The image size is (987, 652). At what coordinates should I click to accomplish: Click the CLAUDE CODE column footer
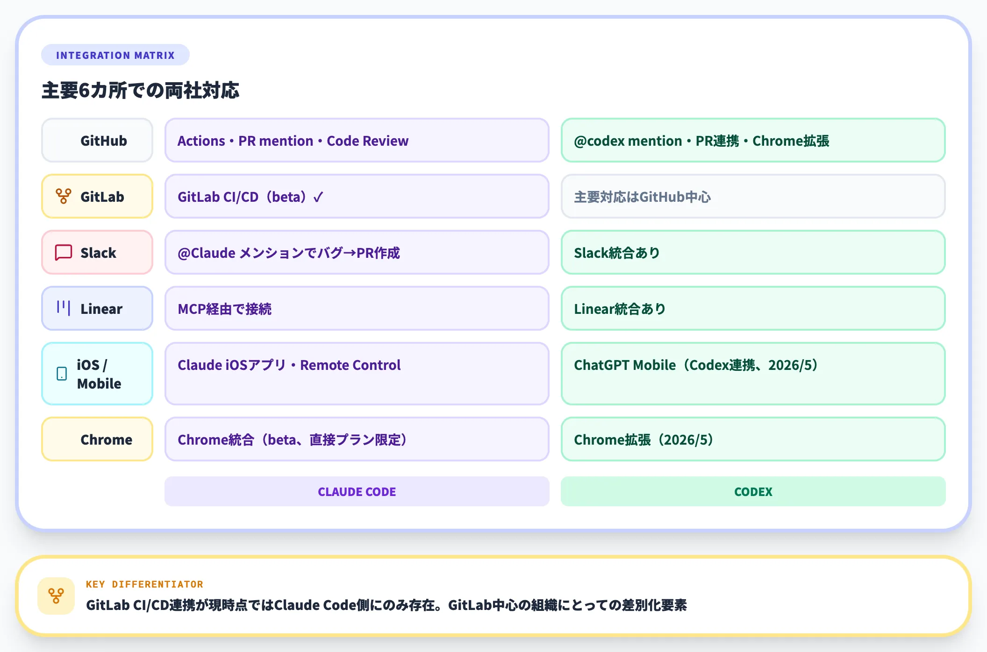pyautogui.click(x=357, y=491)
